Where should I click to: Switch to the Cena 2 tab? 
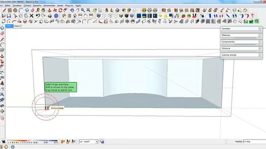[x=17, y=26]
